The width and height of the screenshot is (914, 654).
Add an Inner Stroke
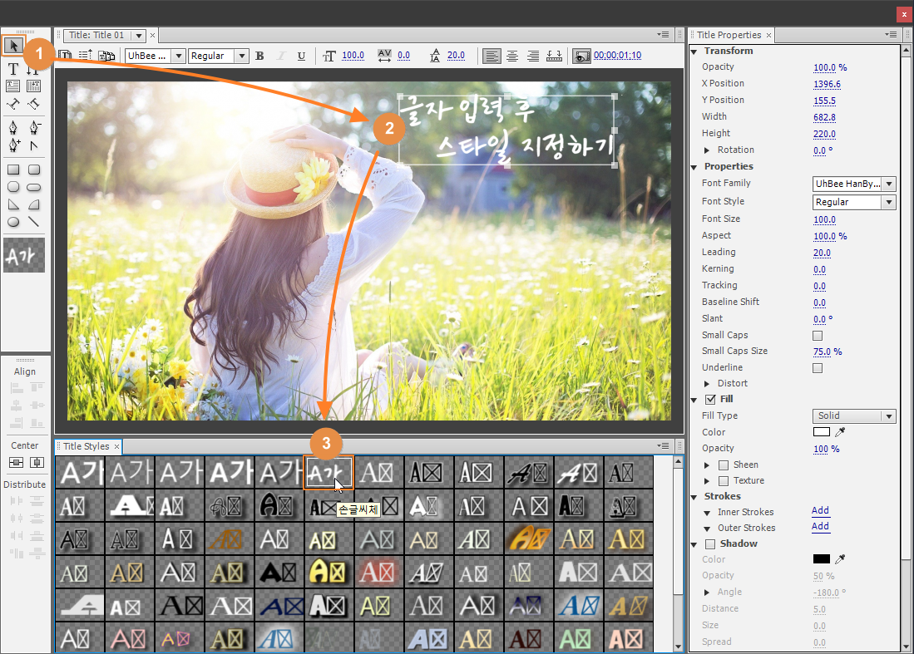(820, 511)
